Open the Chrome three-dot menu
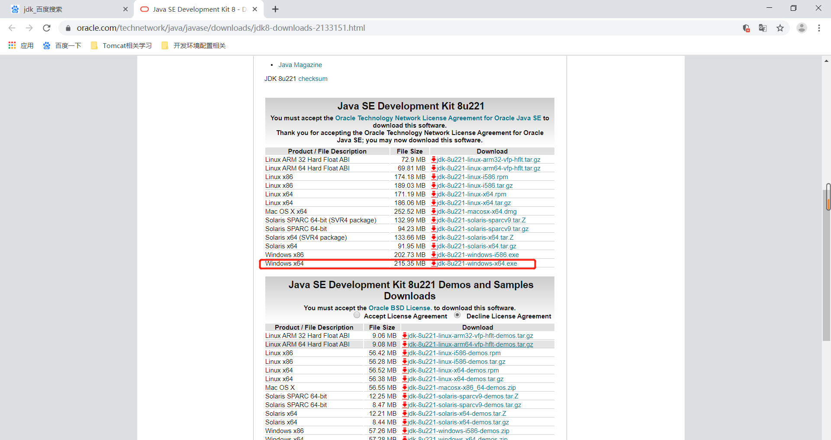The image size is (831, 440). (x=819, y=28)
